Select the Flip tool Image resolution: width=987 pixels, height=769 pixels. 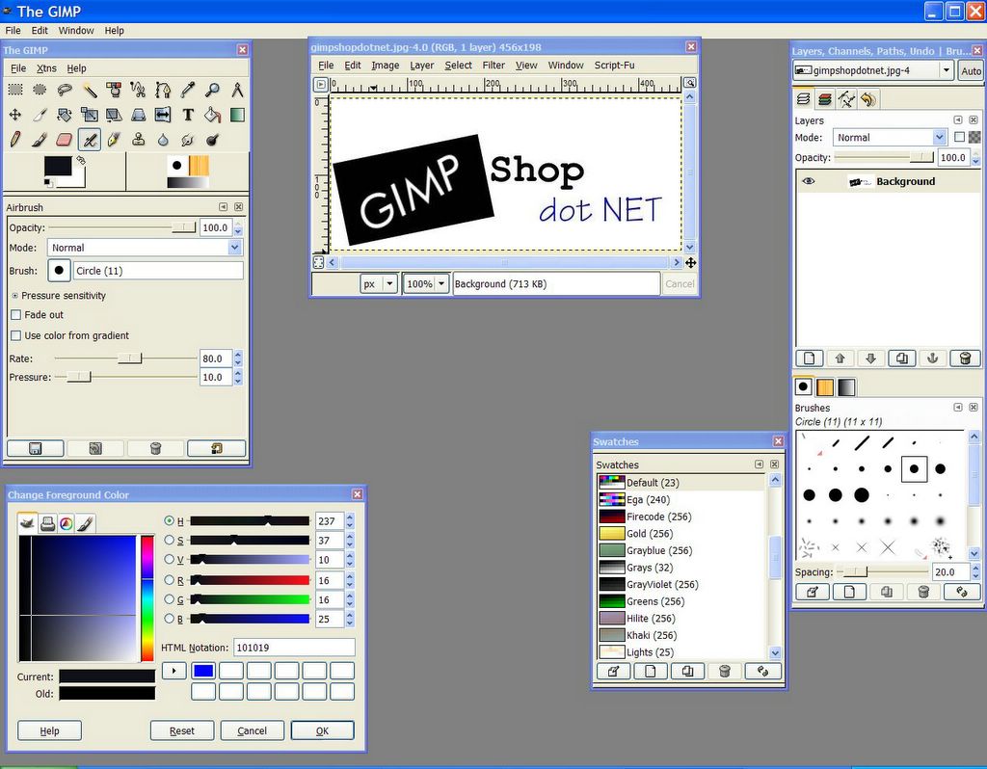click(163, 115)
